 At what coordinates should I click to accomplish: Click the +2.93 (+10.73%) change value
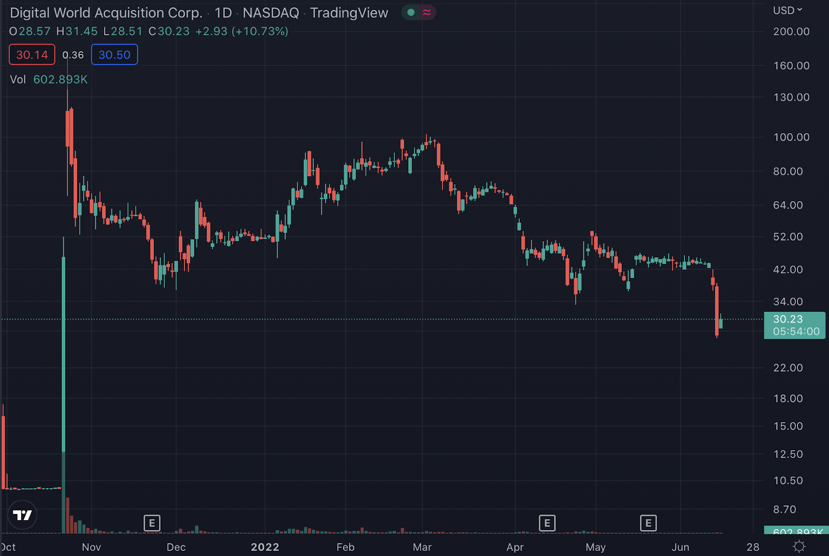click(242, 31)
